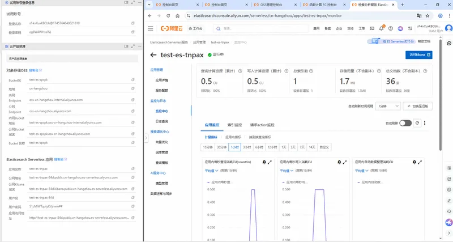
Task: Expand the 云产品资源 panel fullscreen
Action: click(133, 46)
